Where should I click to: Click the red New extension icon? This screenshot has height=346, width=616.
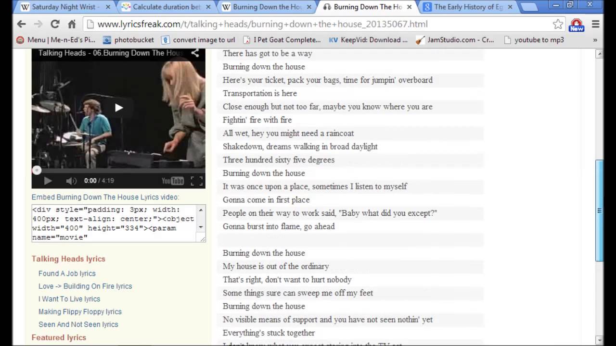click(577, 25)
